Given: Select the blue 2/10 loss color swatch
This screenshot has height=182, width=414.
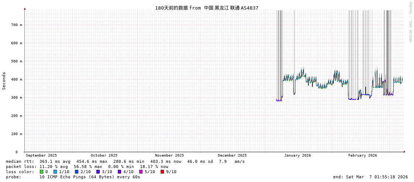Looking at the screenshot, I should click(77, 172).
